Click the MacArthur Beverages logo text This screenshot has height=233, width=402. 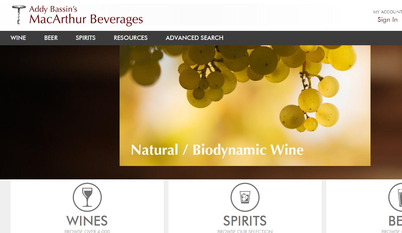86,19
